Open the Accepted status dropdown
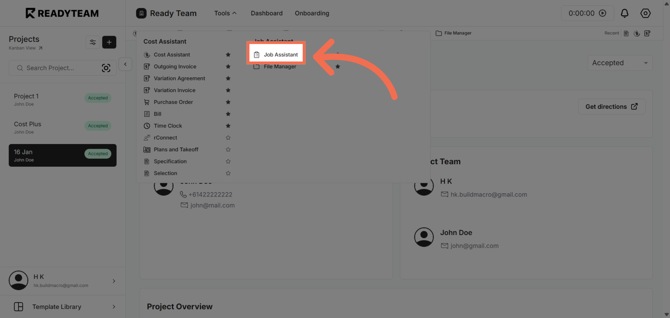Viewport: 670px width, 318px height. [x=620, y=63]
